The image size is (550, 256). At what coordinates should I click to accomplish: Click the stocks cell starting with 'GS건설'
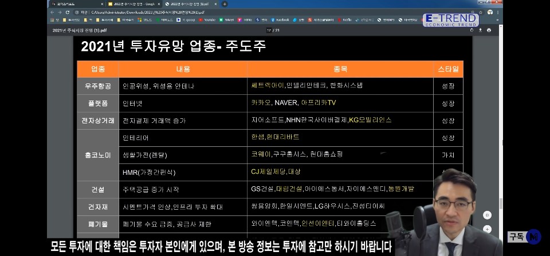tap(340, 190)
